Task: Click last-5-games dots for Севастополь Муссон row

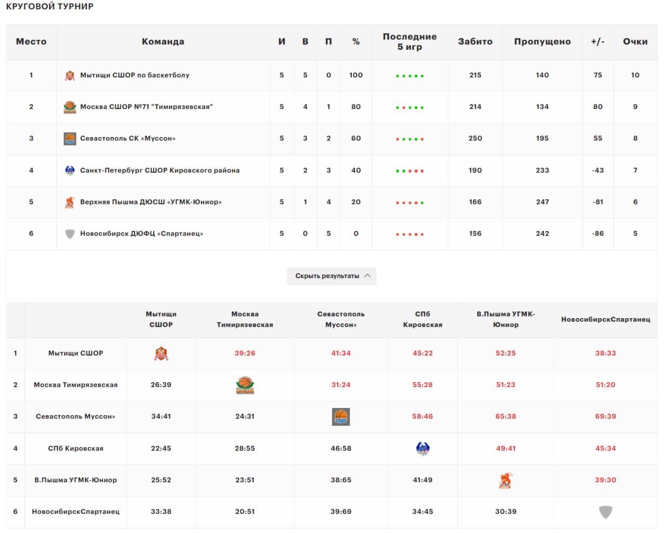Action: coord(410,139)
